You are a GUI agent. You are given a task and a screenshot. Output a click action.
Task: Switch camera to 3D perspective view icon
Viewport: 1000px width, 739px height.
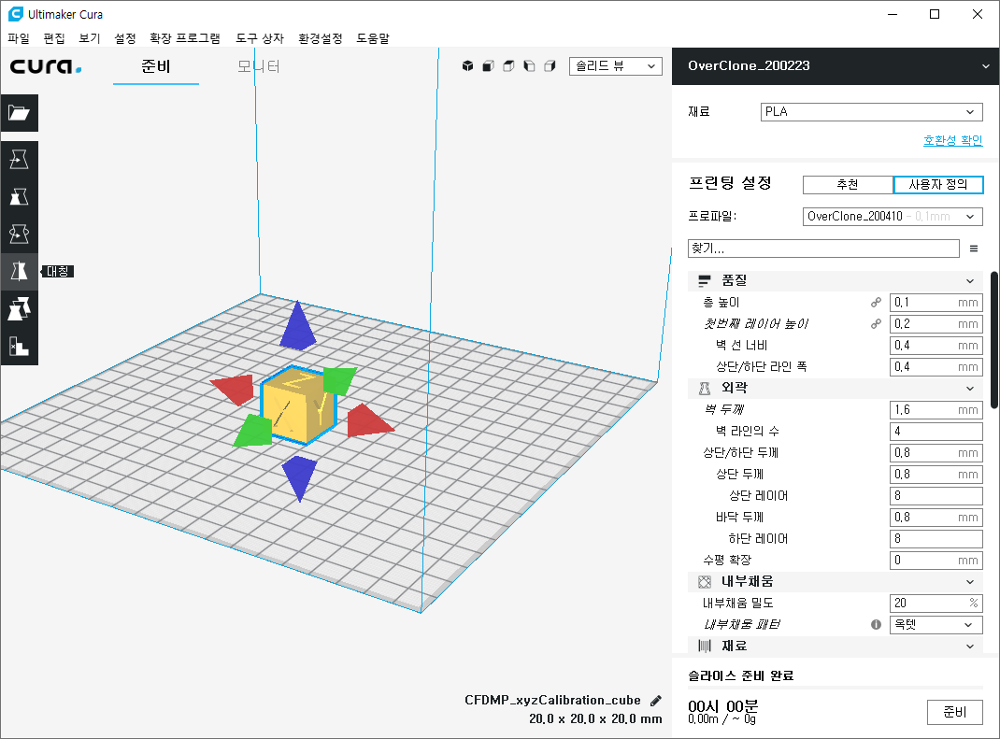[x=467, y=65]
